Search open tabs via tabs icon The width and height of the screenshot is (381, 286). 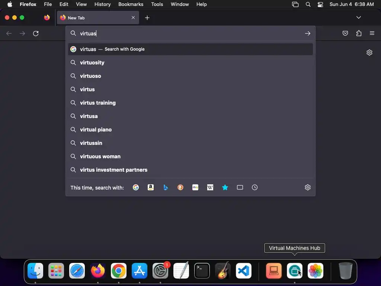pyautogui.click(x=240, y=187)
